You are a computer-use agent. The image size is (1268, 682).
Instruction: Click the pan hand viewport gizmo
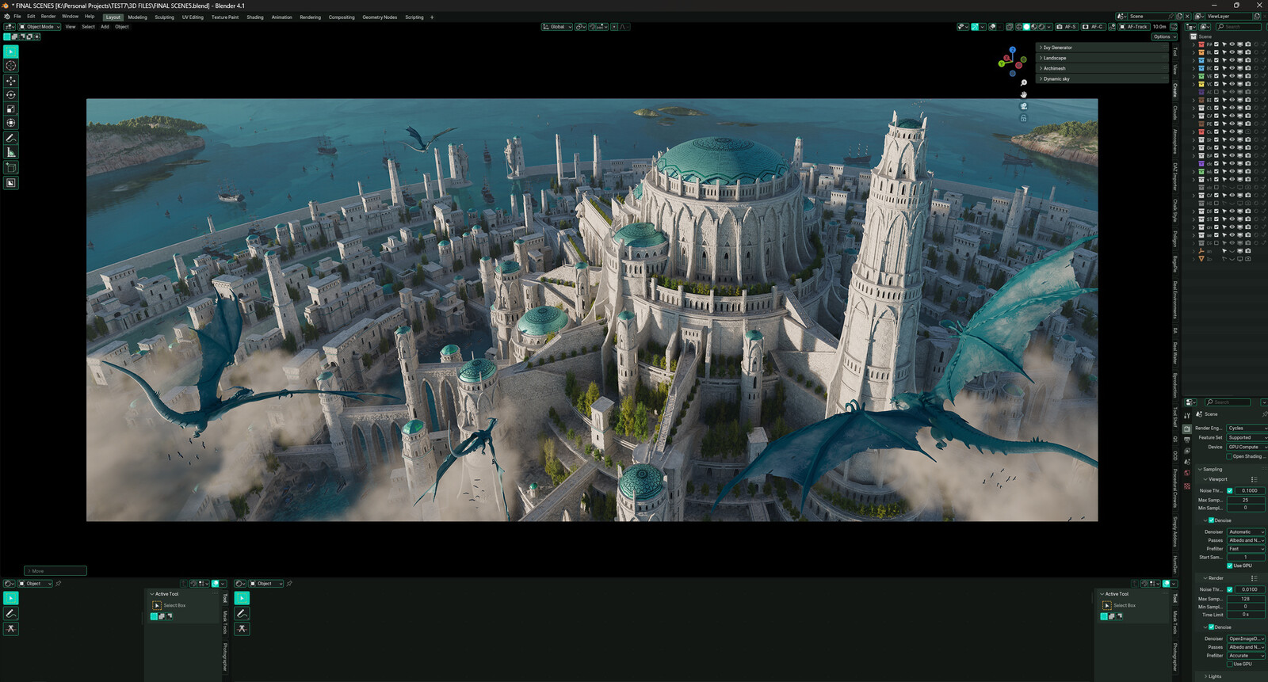point(1023,94)
